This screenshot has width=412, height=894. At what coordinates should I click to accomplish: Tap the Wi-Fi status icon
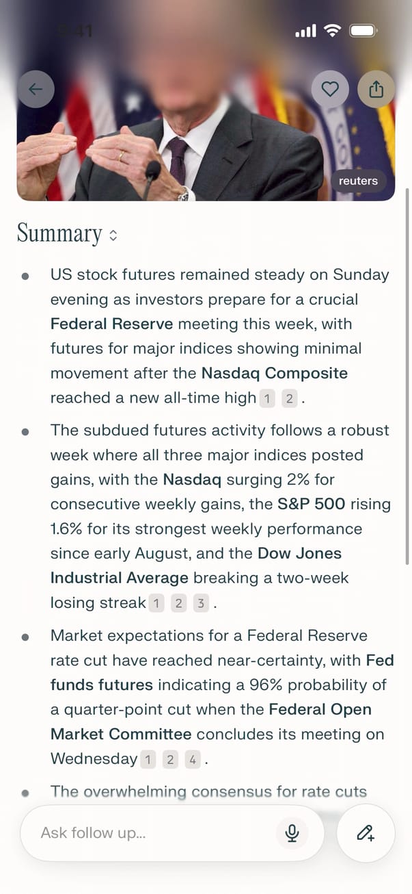click(333, 31)
